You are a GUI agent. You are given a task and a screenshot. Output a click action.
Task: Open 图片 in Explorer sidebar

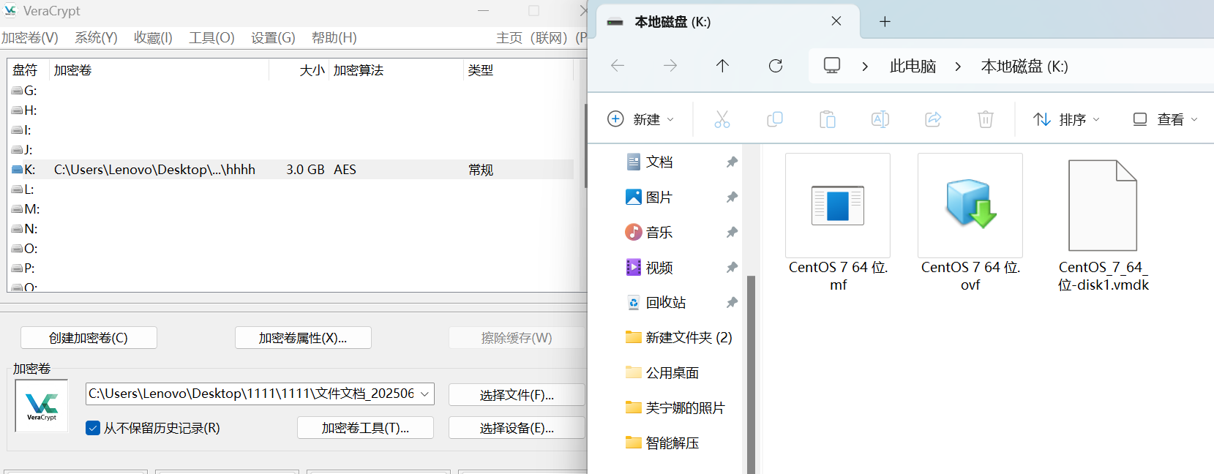click(x=659, y=197)
